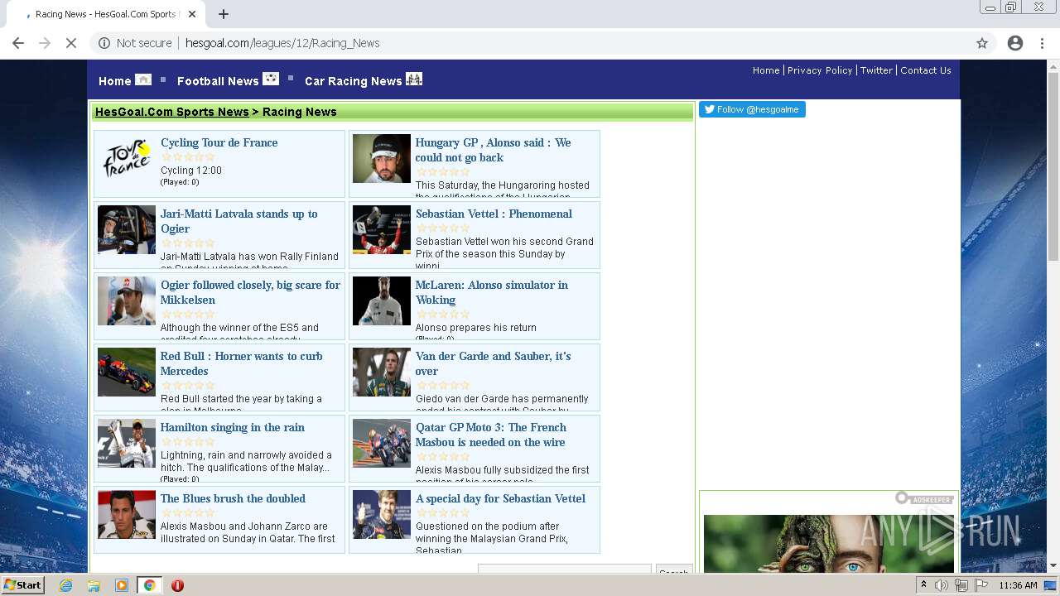Open Hungary GP Alonso article headline
Screen dimensions: 1060x596
tap(493, 150)
